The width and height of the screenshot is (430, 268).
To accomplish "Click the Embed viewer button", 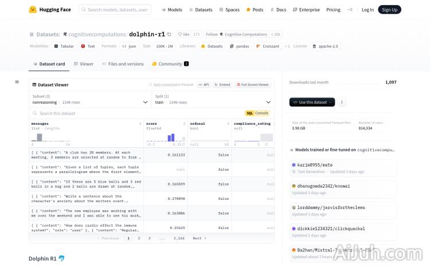I will 222,85.
